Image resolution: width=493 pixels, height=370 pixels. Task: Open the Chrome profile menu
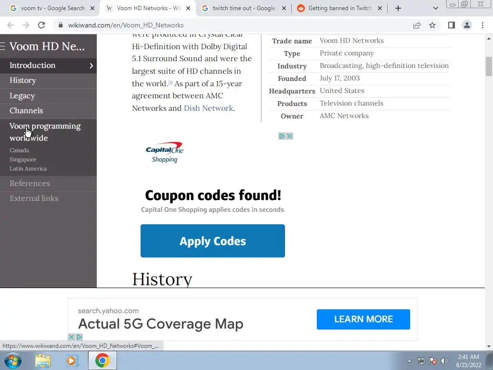click(x=467, y=25)
